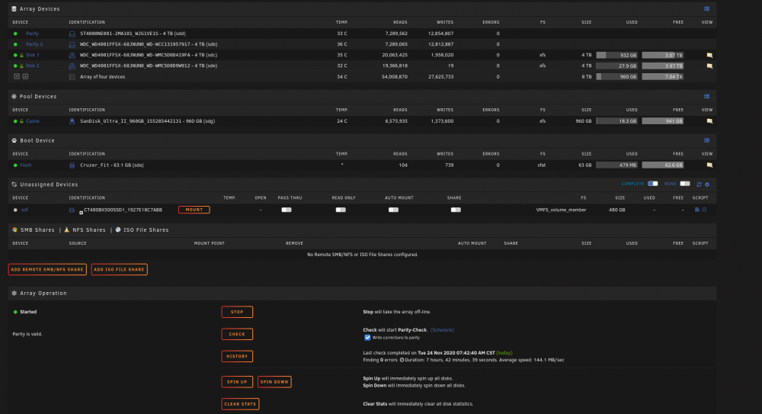The width and height of the screenshot is (762, 414).
Task: Toggle Share for sdf device
Action: click(456, 210)
